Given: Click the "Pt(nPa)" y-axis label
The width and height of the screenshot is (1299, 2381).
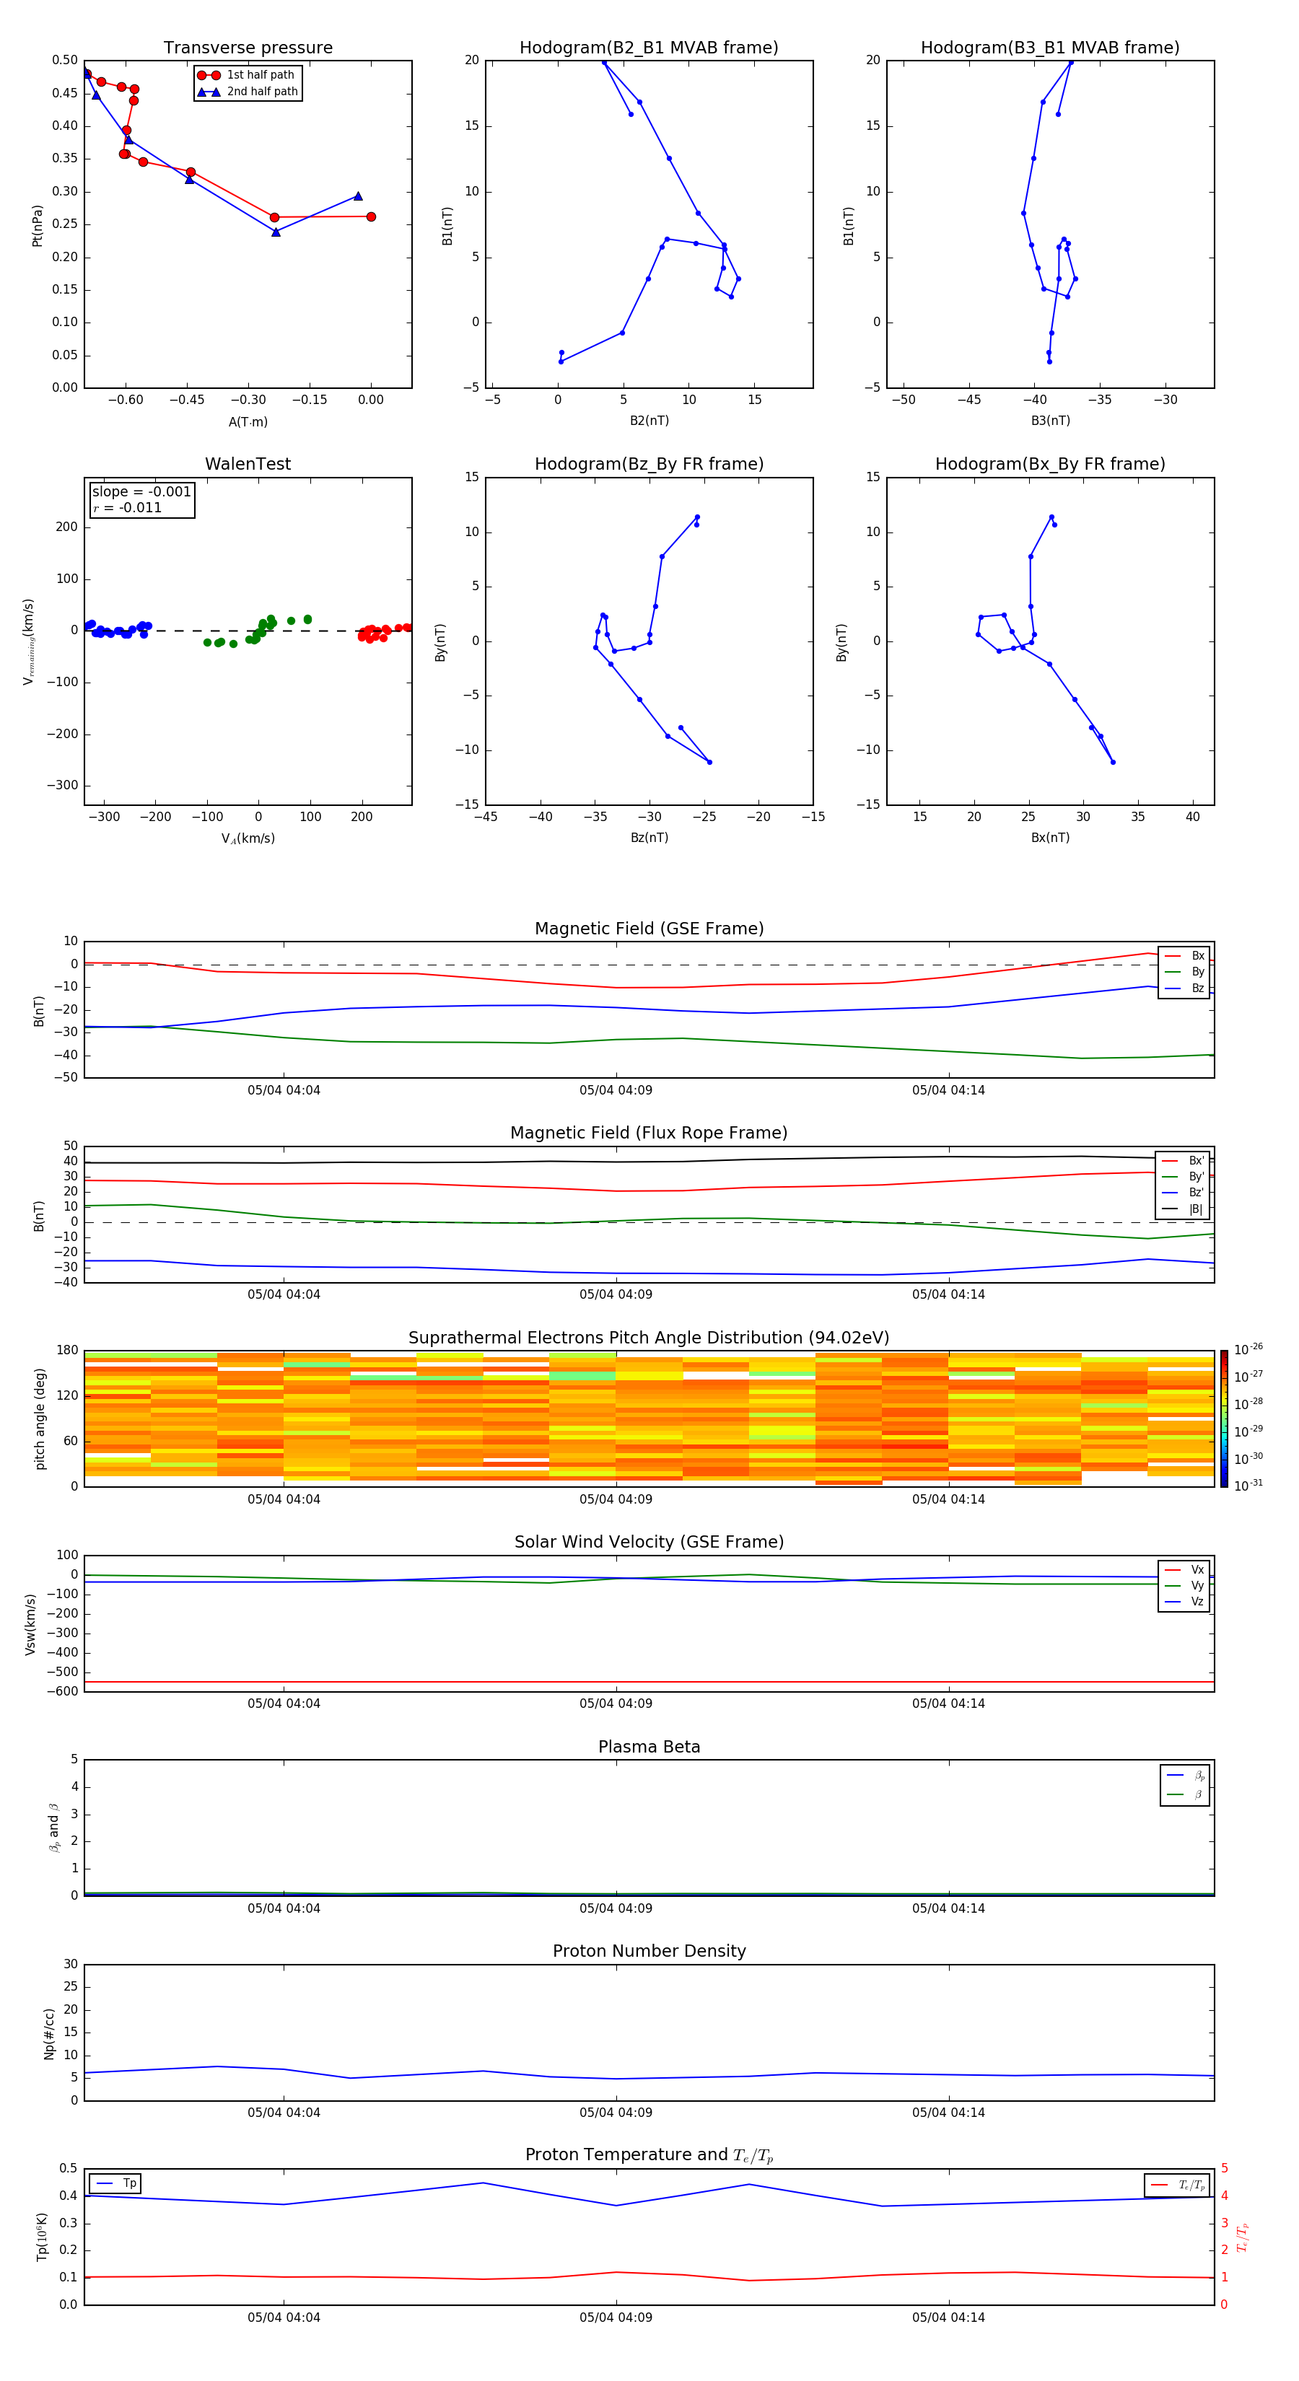Looking at the screenshot, I should (38, 224).
